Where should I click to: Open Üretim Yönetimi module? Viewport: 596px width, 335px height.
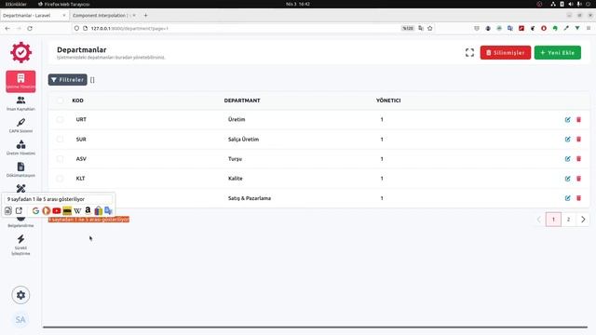point(20,148)
